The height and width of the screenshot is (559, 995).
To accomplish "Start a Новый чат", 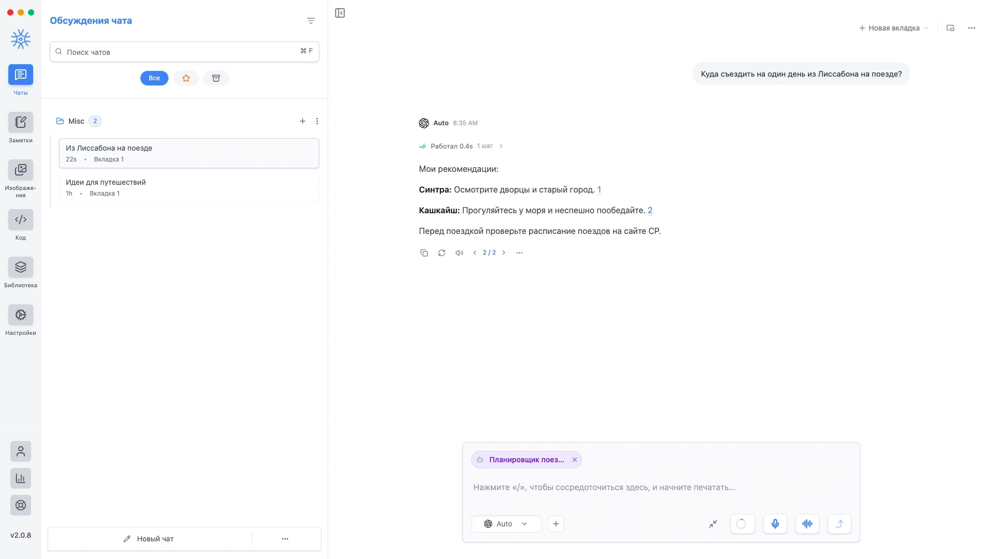I will click(x=149, y=539).
